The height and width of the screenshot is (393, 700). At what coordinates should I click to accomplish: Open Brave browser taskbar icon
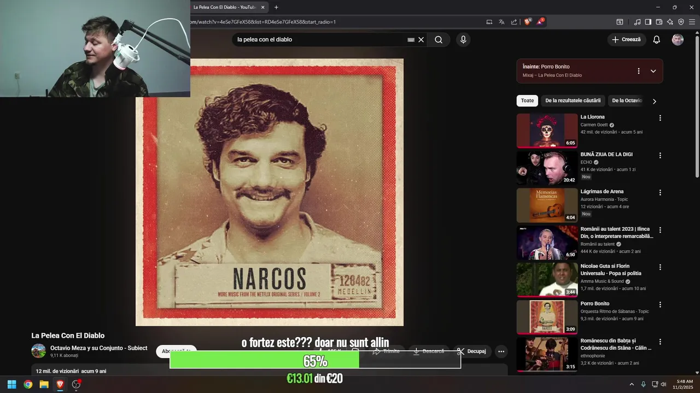coord(60,384)
